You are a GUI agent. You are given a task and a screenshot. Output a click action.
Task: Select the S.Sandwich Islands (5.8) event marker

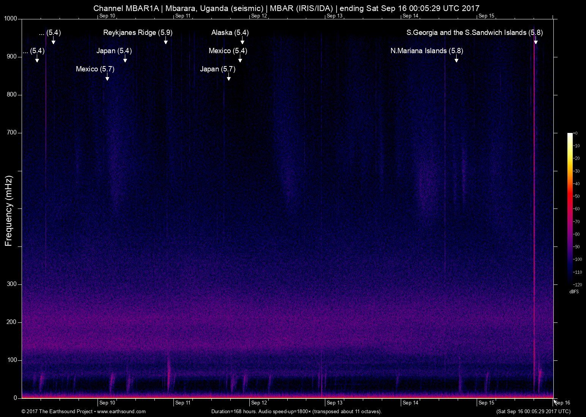[474, 32]
